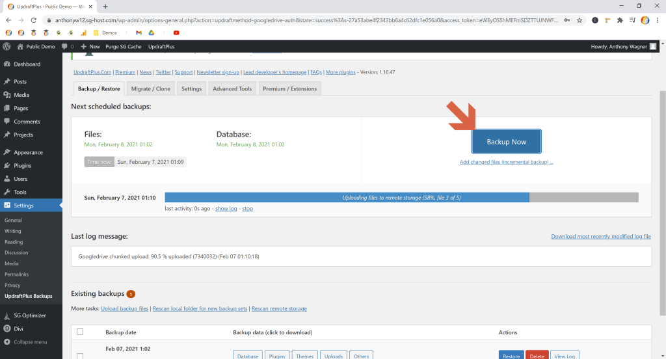The height and width of the screenshot is (359, 666).
Task: Click the Googledrive chunked upload log message
Action: click(168, 257)
